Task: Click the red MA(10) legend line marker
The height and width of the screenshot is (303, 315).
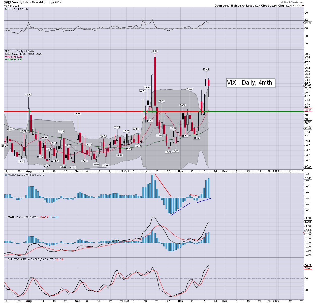Action: (x=6, y=57)
